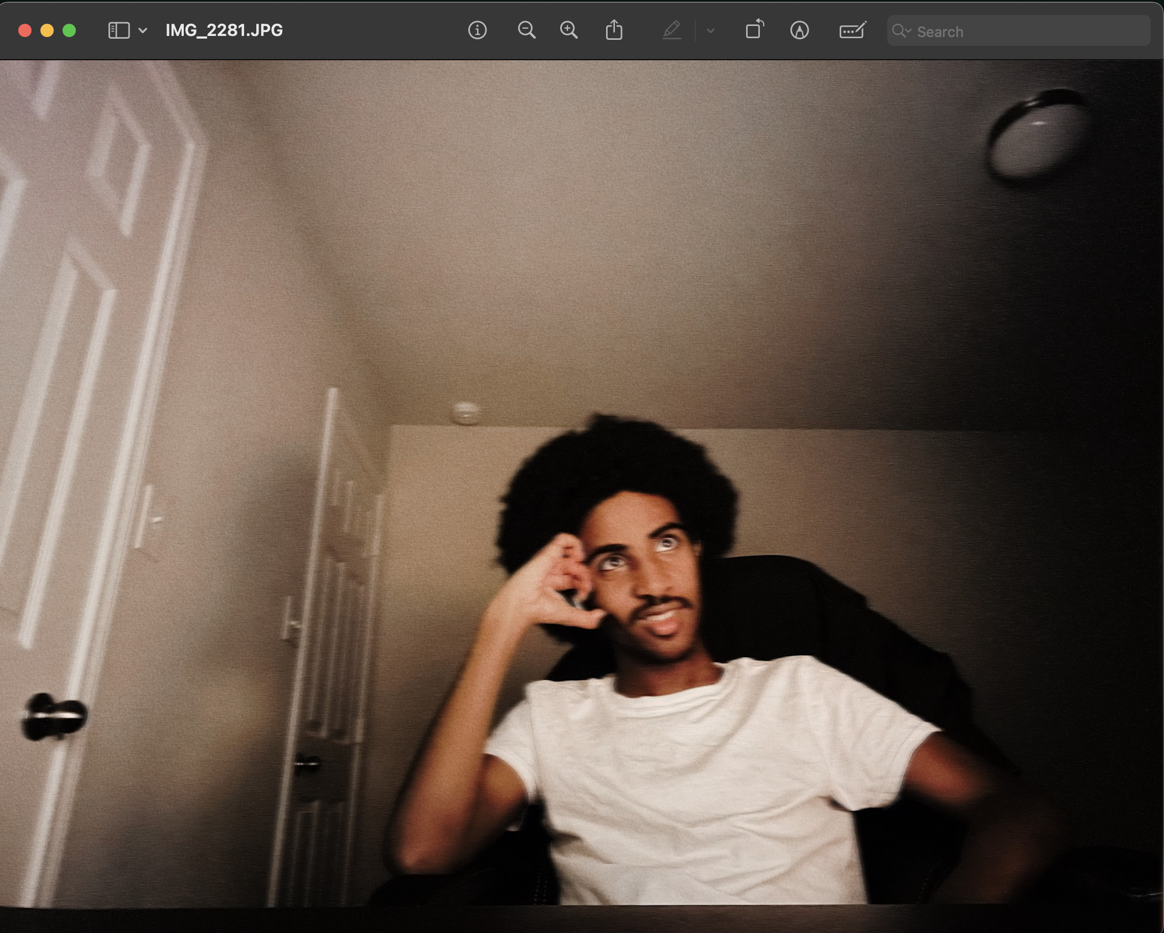
Task: Show the form filling toolbar
Action: click(x=852, y=30)
